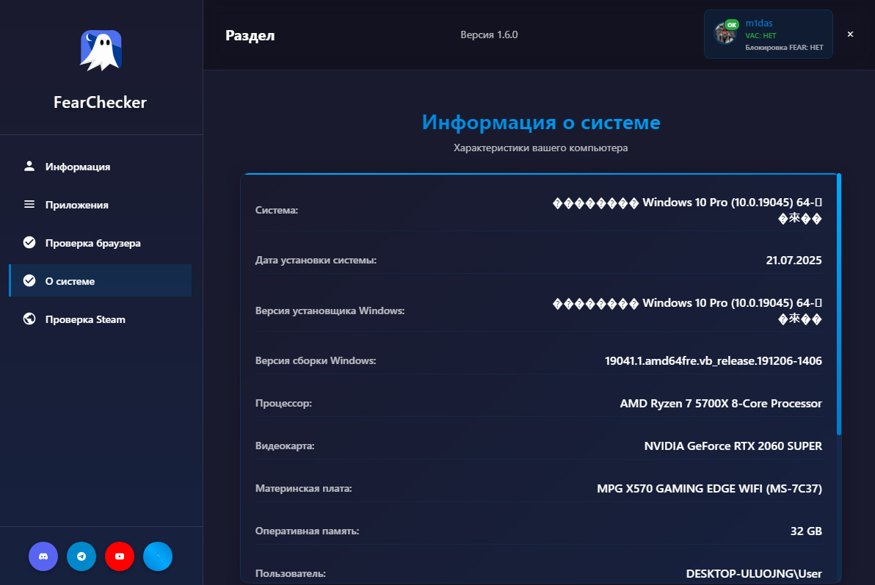
Task: Click the FearChecker ghost logo
Action: pos(101,50)
